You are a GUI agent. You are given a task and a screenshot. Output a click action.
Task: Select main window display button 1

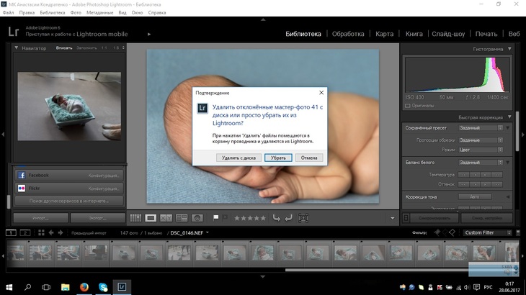point(11,232)
